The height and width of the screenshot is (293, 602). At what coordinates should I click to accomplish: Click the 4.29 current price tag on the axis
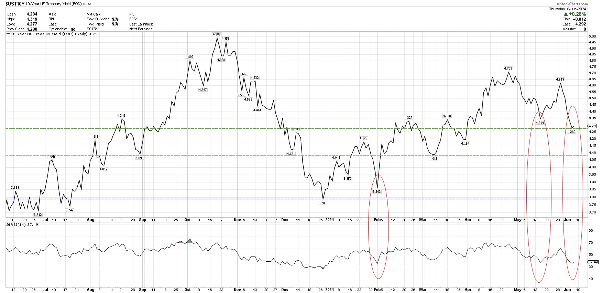pos(592,126)
